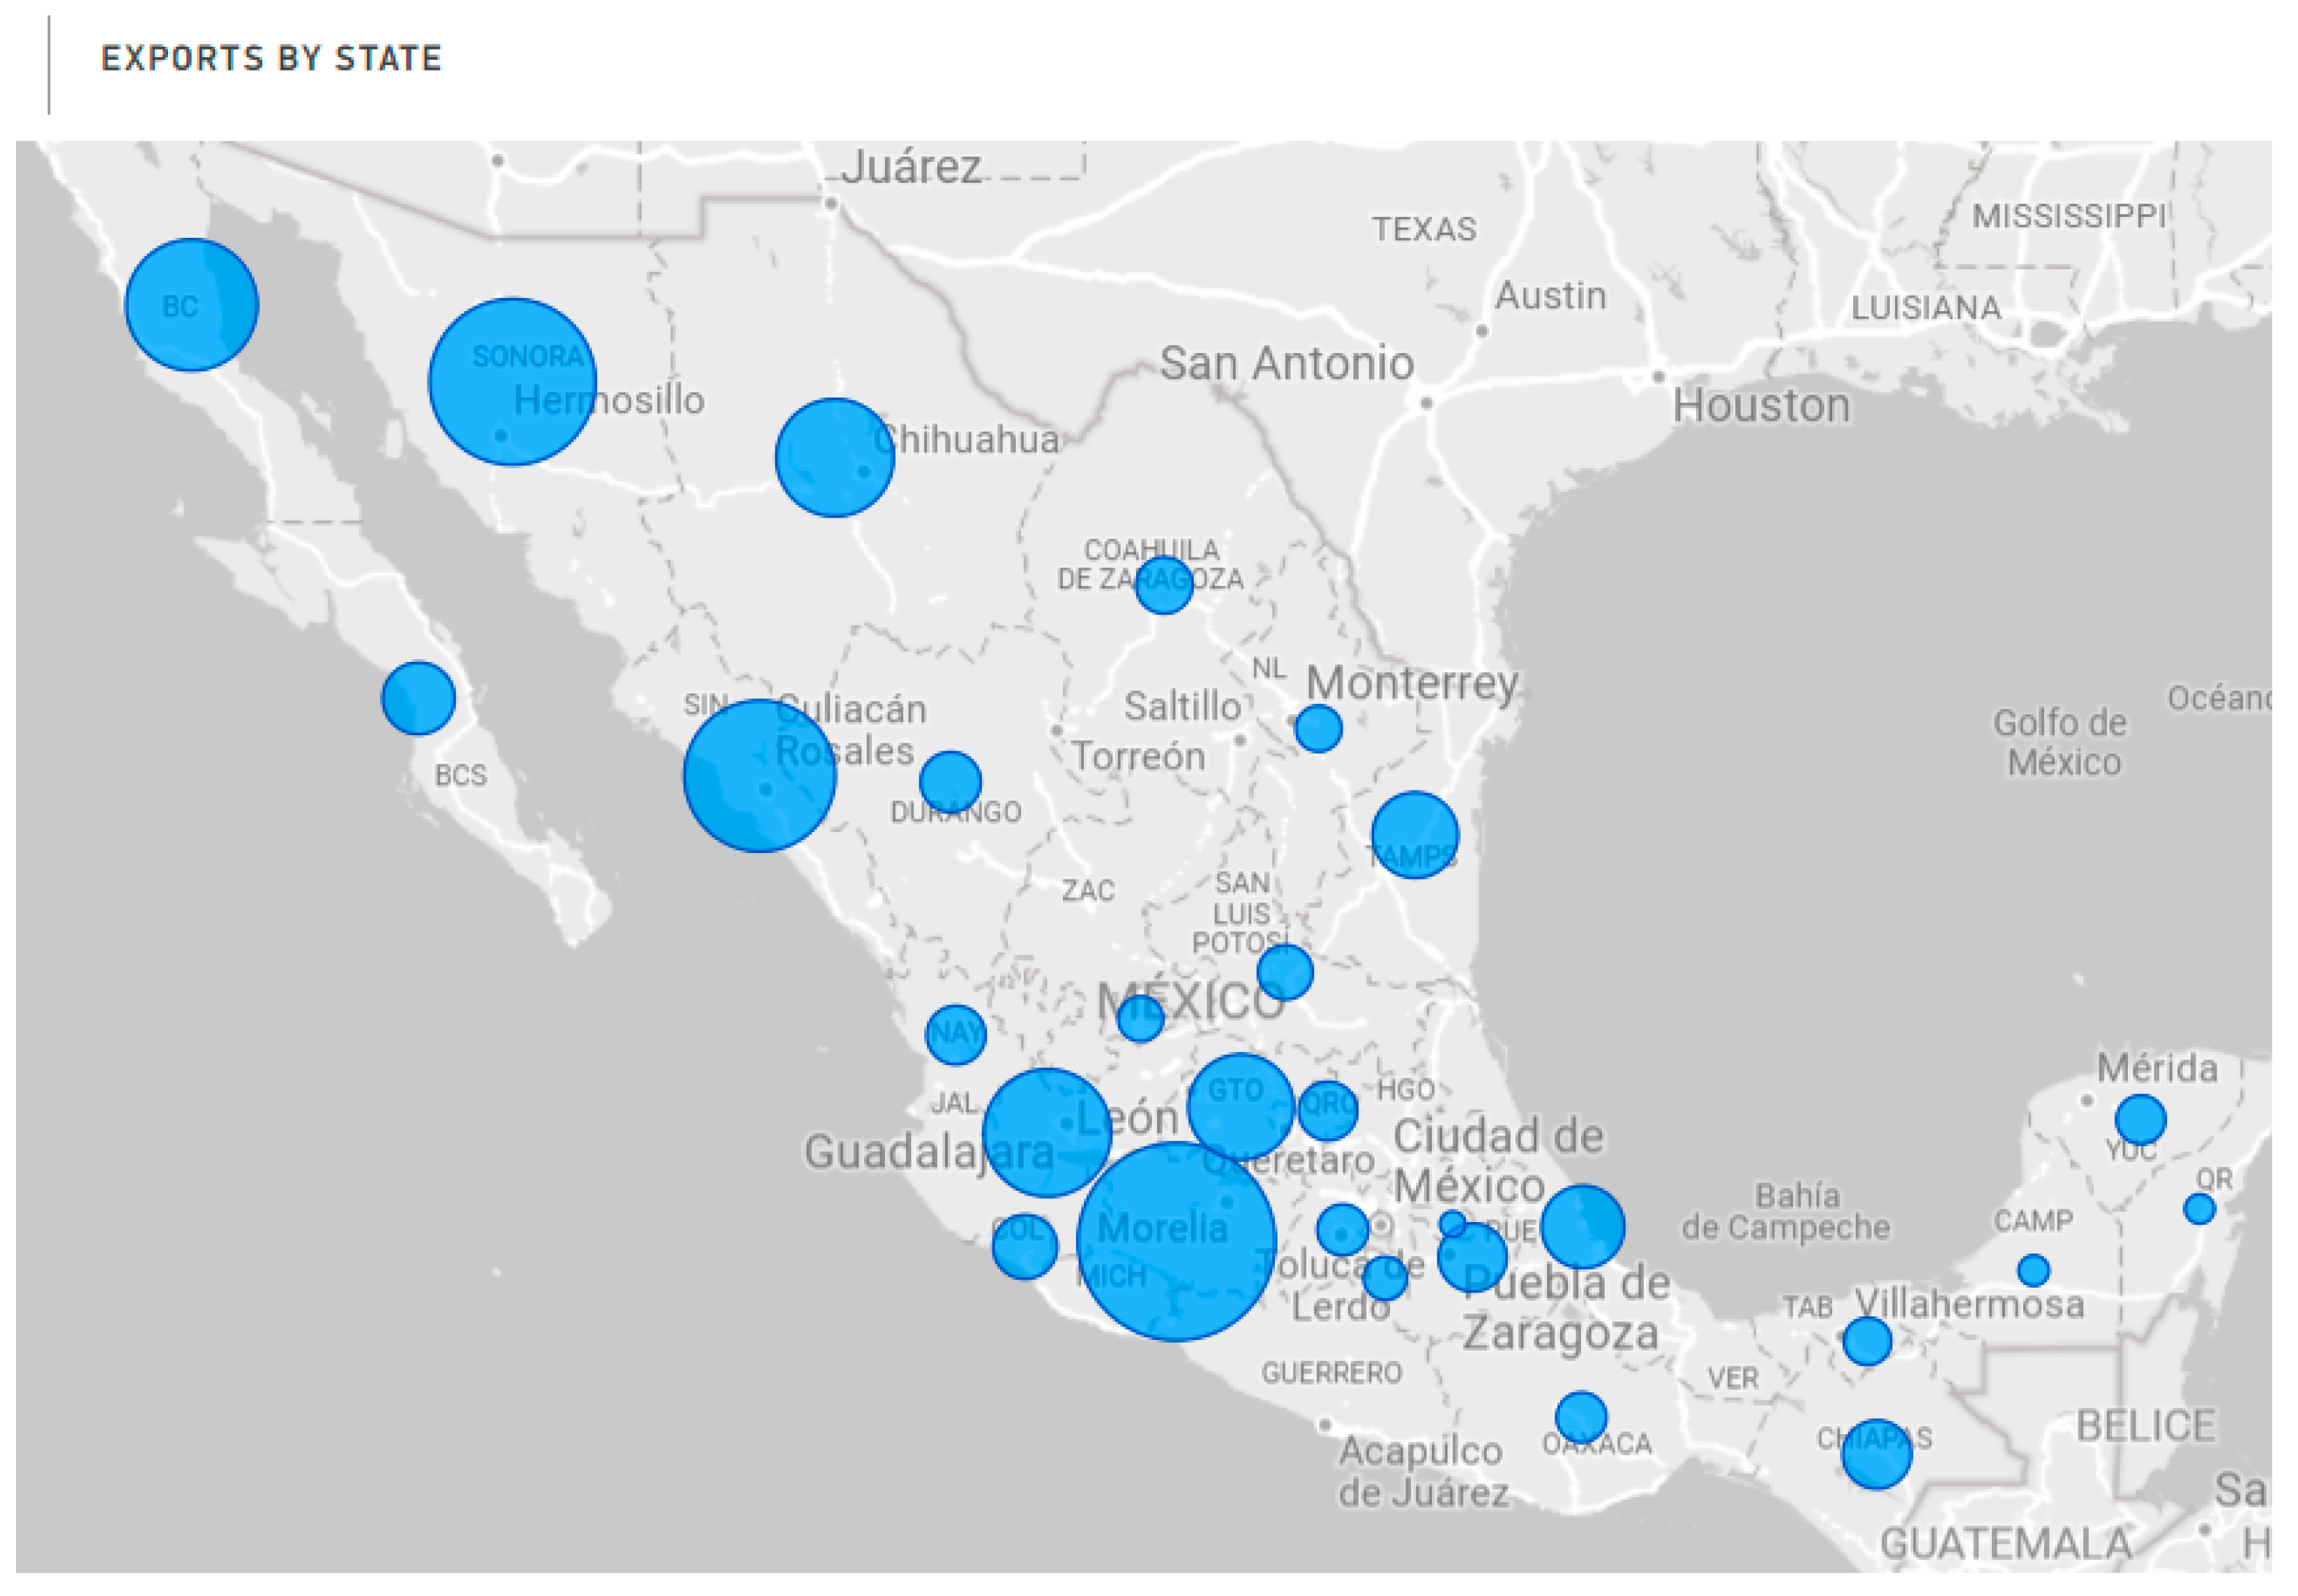Select the Nayarit (NAY) bubble
The width and height of the screenshot is (2298, 1596).
(955, 1035)
